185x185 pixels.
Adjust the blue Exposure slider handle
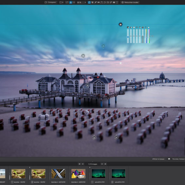pos(128,37)
